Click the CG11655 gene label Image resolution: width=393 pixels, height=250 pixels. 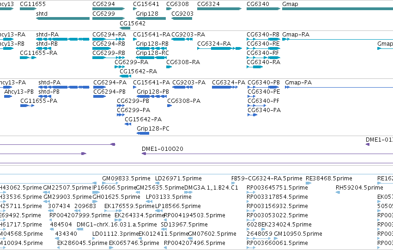coord(33,4)
